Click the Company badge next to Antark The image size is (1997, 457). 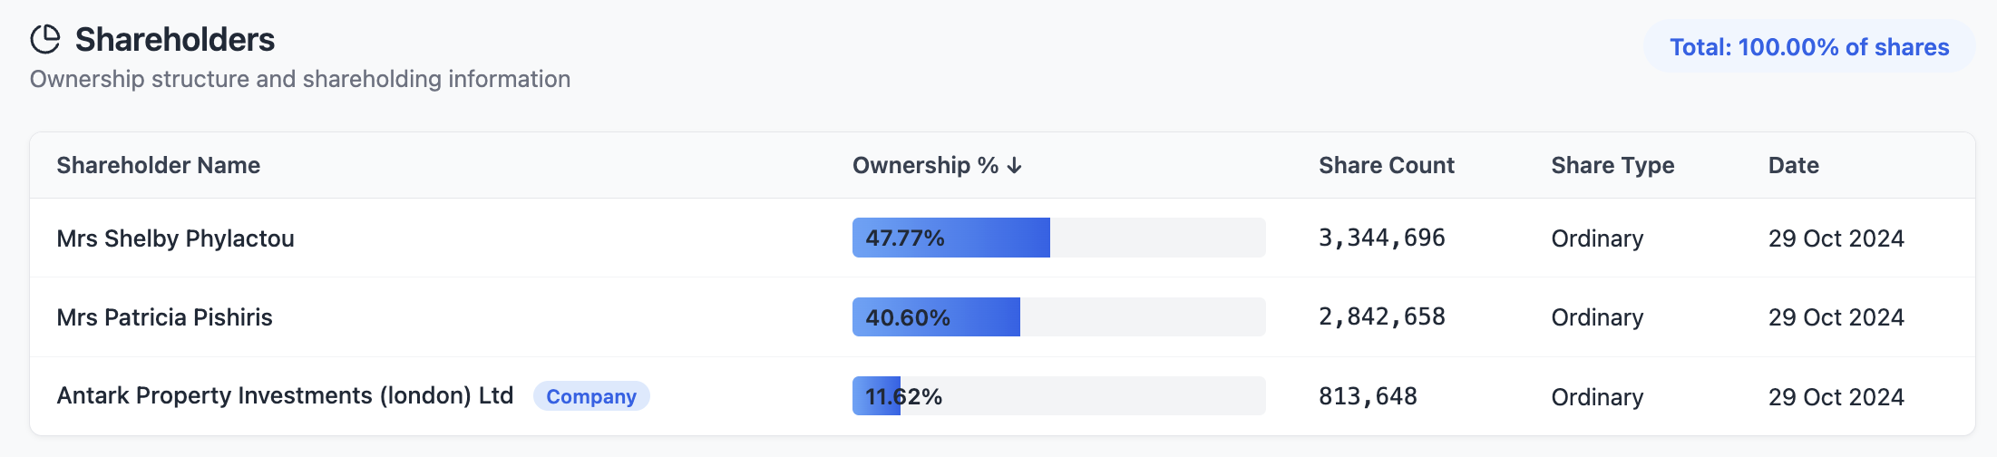(x=591, y=396)
